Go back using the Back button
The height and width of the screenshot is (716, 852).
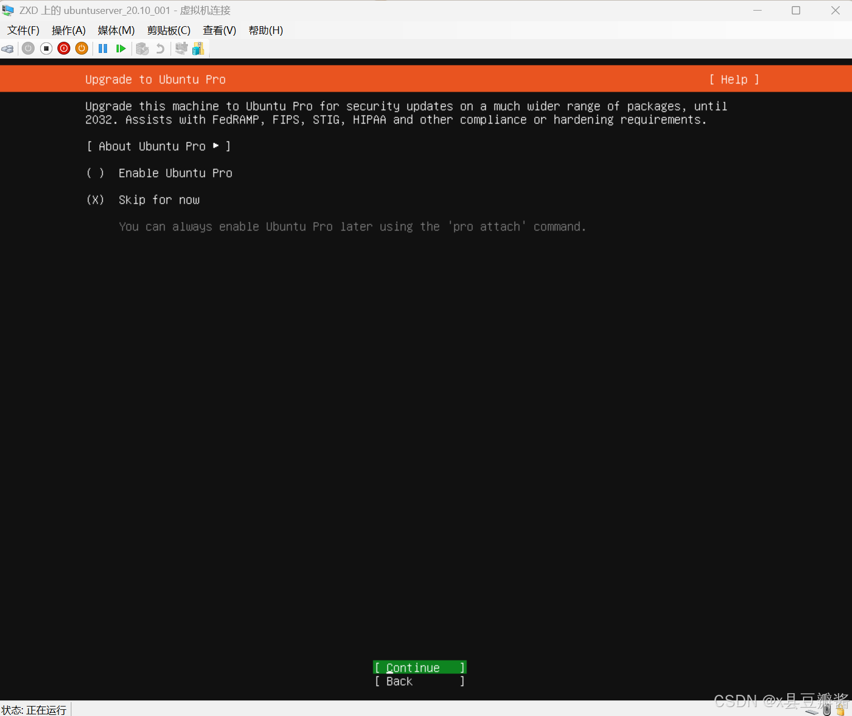coord(419,681)
